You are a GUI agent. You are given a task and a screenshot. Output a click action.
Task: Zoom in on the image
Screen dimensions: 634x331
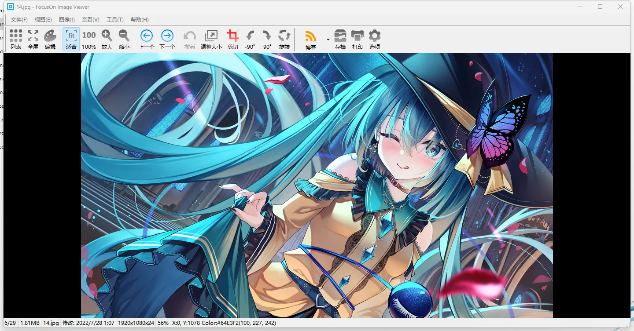(107, 39)
